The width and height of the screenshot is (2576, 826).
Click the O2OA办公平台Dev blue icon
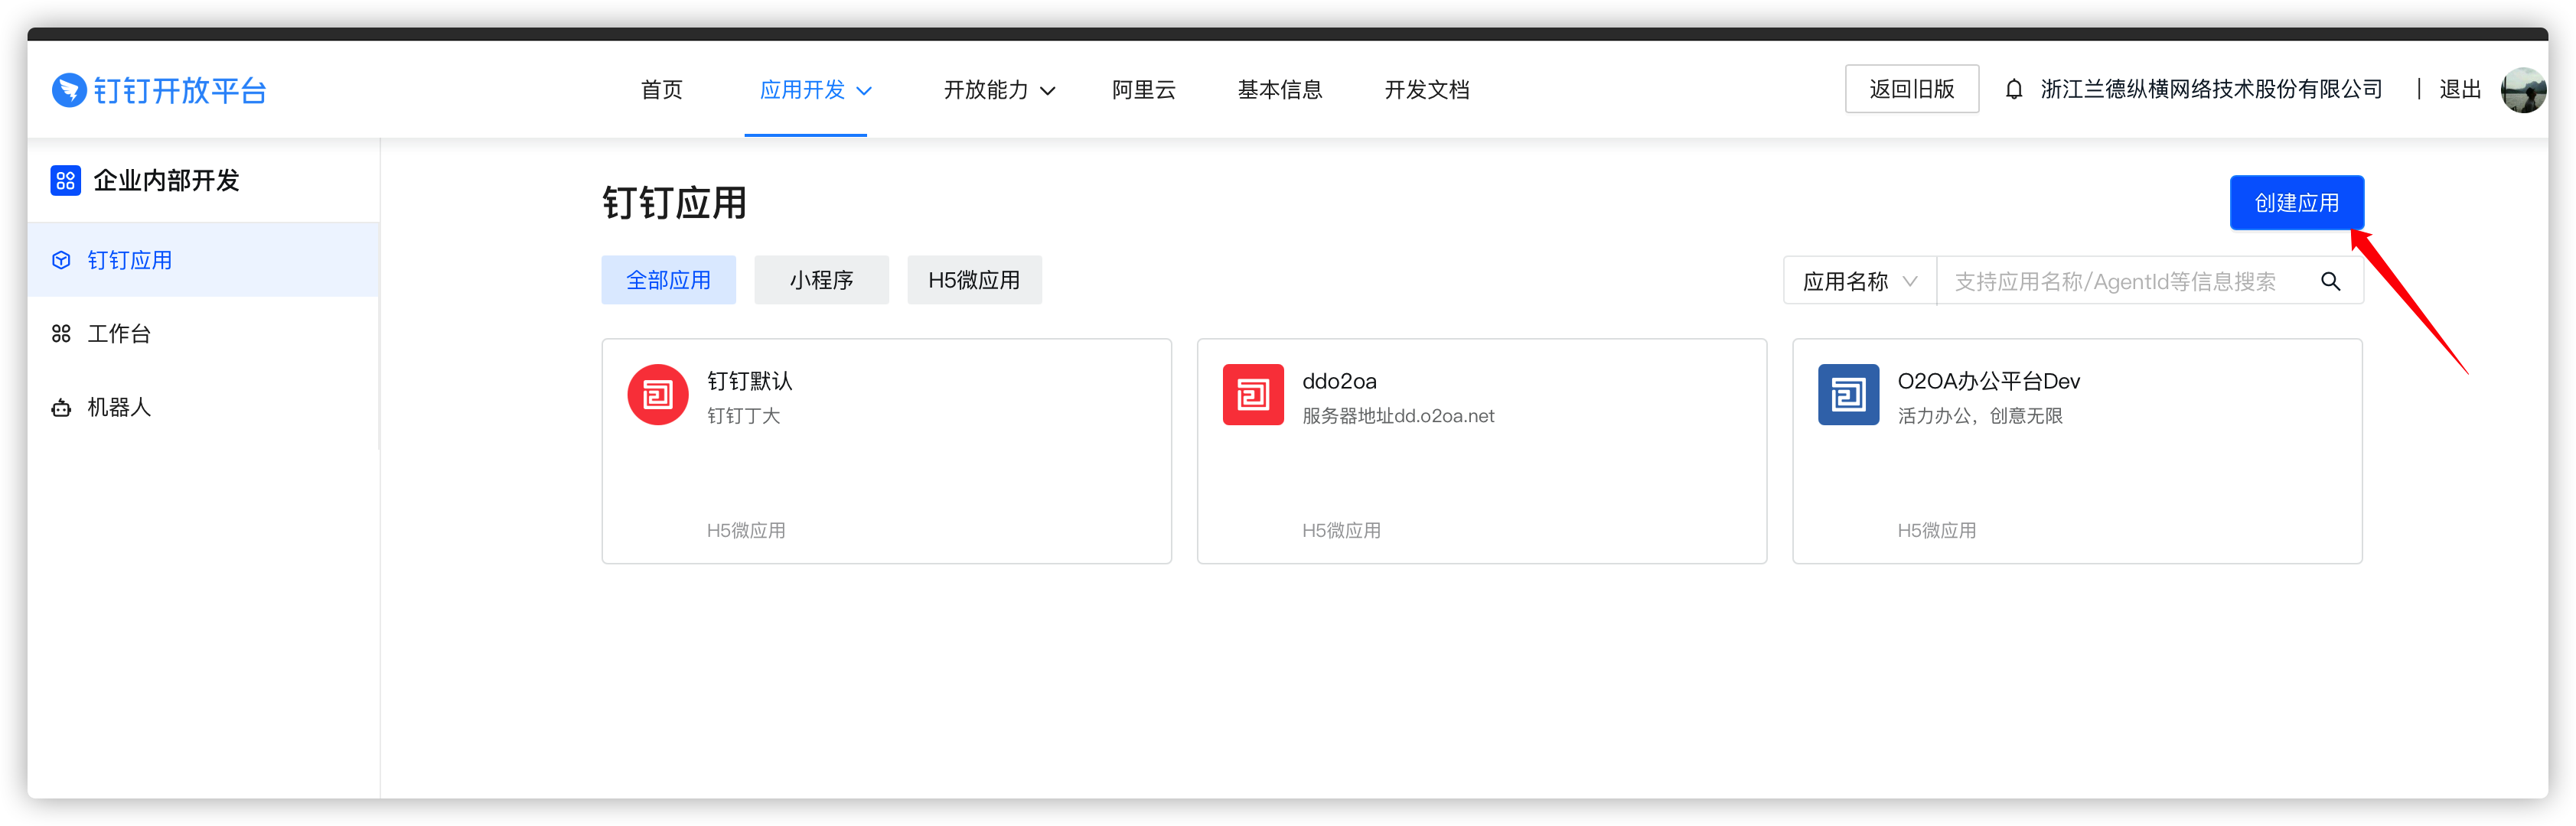pos(1848,395)
